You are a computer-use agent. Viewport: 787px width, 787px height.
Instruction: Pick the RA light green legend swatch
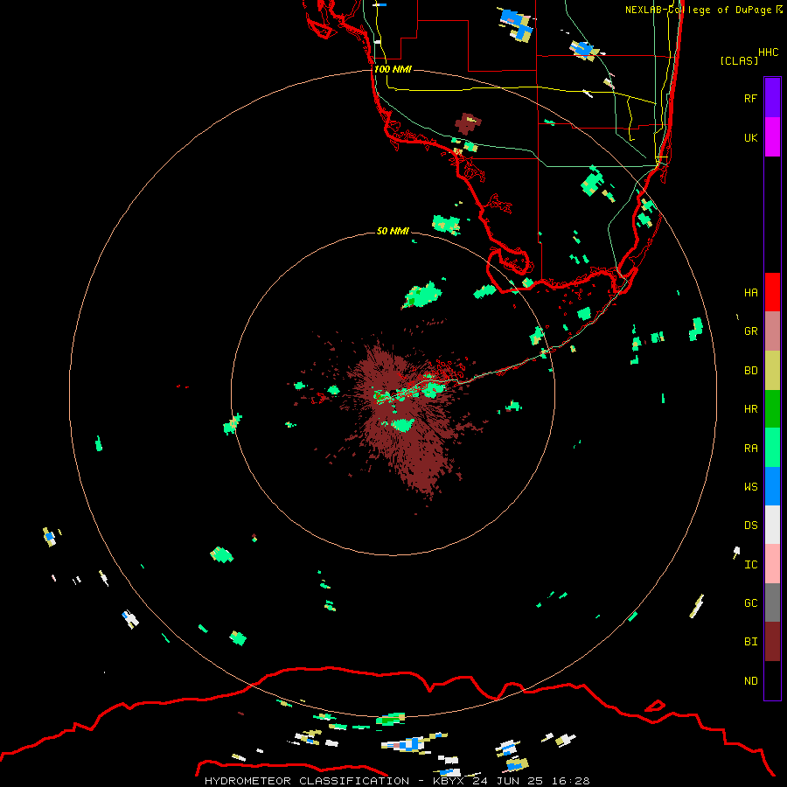click(772, 448)
